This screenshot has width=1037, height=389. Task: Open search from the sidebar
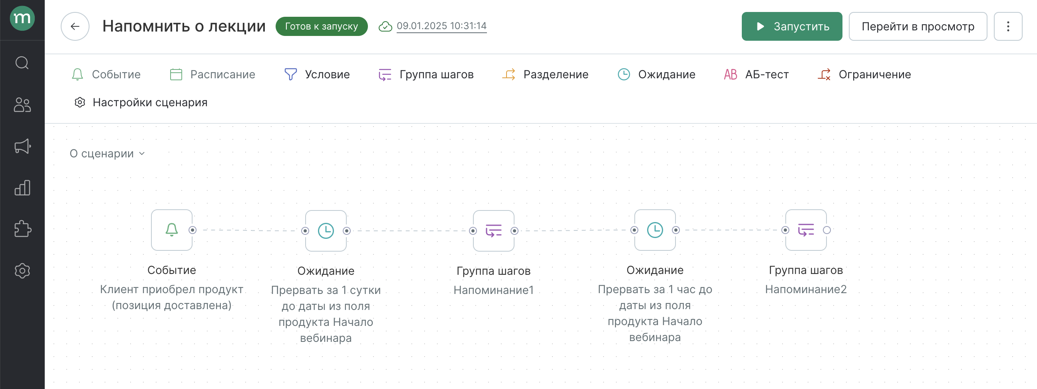tap(22, 63)
